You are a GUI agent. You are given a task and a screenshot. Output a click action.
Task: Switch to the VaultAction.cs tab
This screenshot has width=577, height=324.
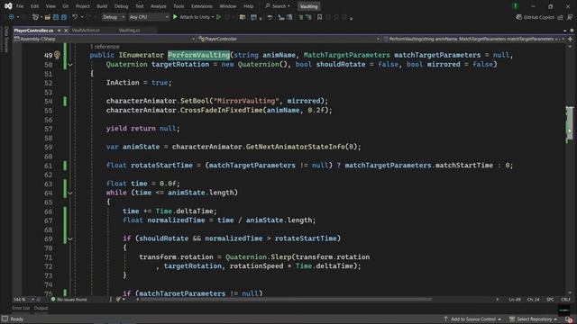pos(86,31)
